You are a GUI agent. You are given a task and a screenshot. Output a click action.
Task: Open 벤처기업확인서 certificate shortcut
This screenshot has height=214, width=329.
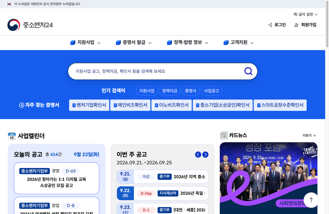pyautogui.click(x=89, y=105)
